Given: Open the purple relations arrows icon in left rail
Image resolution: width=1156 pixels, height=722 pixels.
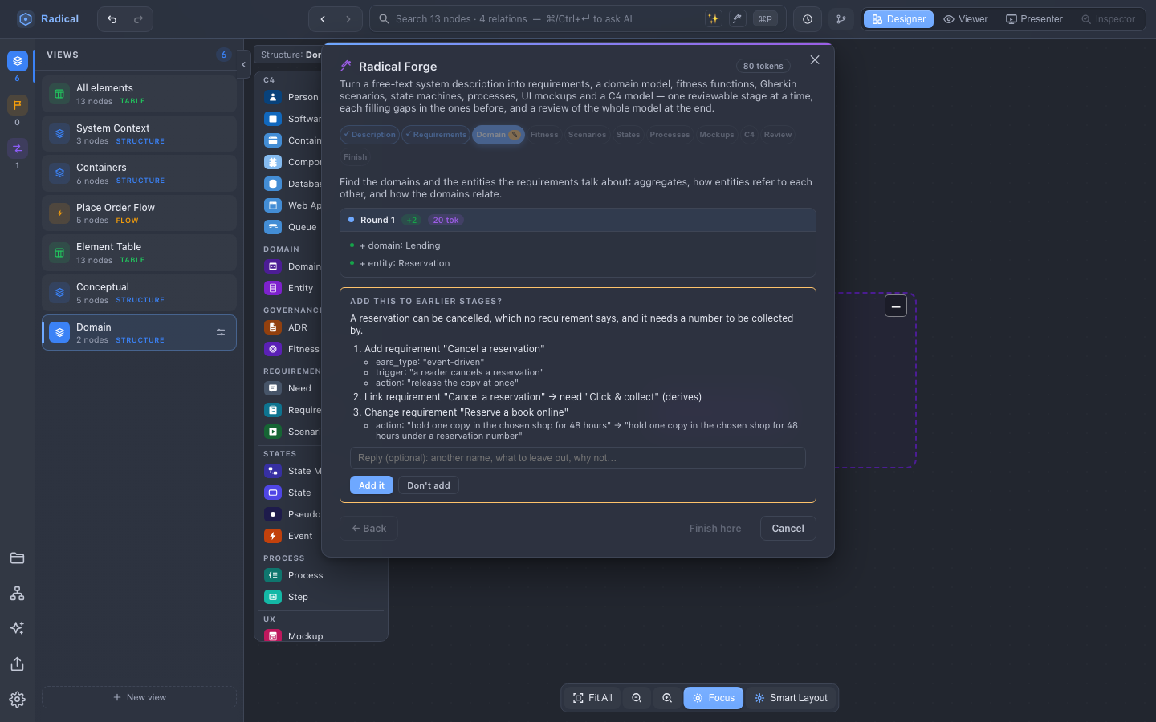Looking at the screenshot, I should [x=18, y=148].
